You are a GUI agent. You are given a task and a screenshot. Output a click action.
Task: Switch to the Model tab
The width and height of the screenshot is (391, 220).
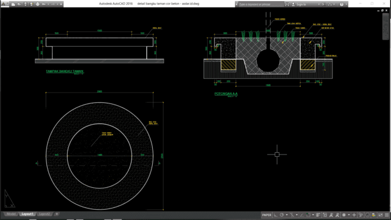click(11, 214)
